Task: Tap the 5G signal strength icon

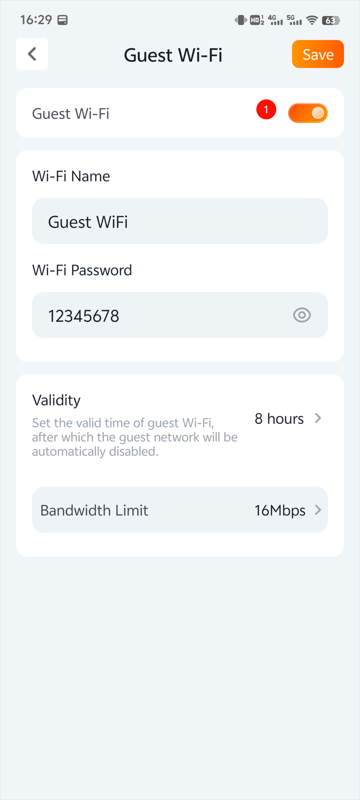Action: pyautogui.click(x=294, y=20)
